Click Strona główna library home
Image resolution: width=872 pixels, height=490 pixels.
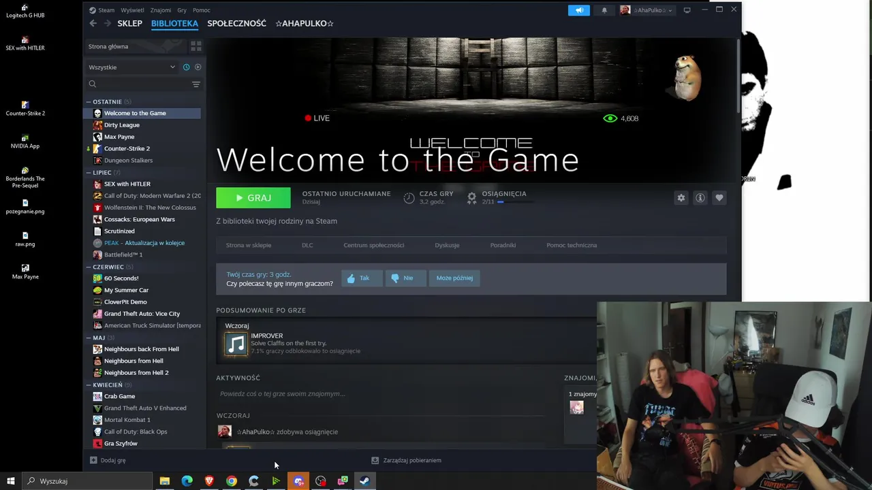pyautogui.click(x=135, y=46)
